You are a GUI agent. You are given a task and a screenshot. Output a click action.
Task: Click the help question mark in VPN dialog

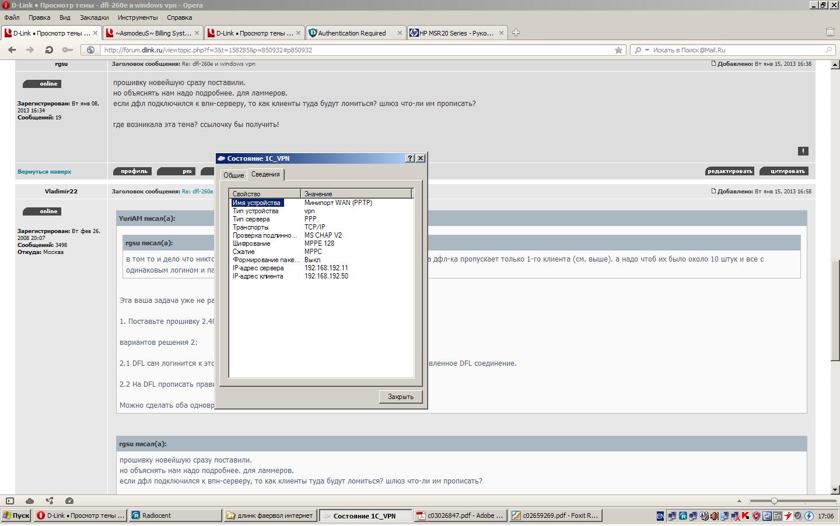tap(409, 158)
